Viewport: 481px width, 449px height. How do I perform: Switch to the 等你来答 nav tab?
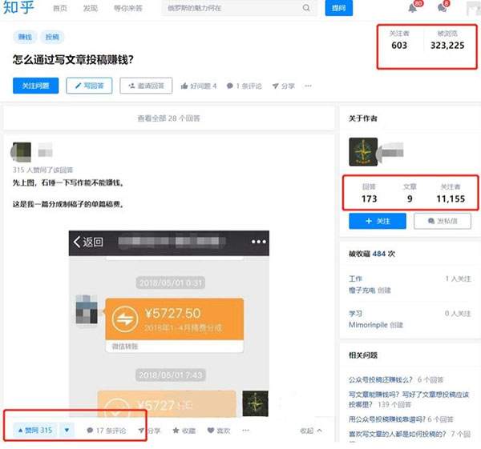tap(127, 8)
